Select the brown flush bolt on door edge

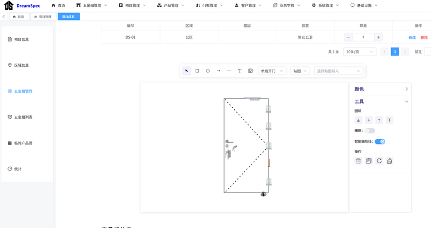coord(269,163)
